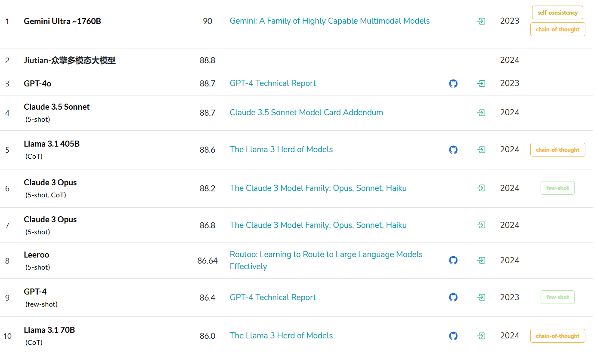
Task: Click chain-of-thought tag on Gemini Ultra row
Action: (557, 30)
